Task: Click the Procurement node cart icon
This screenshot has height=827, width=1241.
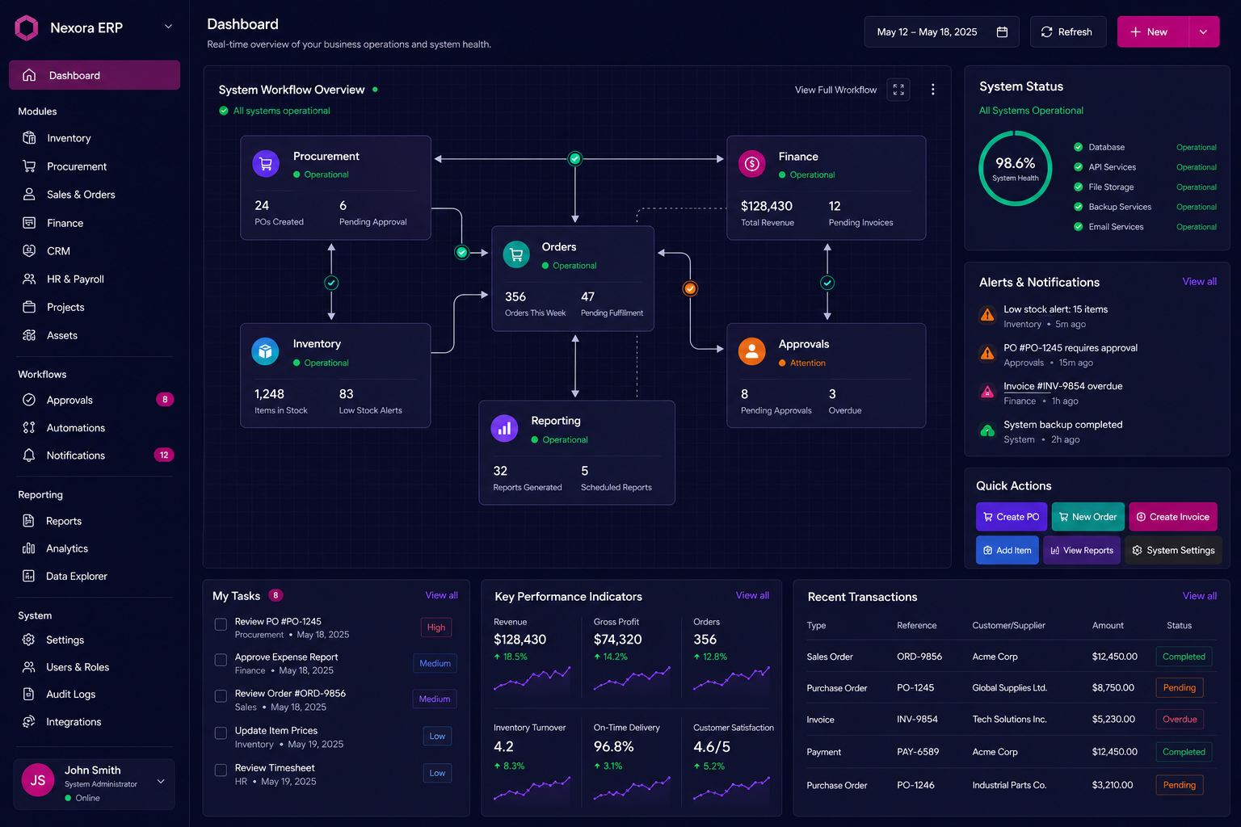Action: pyautogui.click(x=266, y=164)
